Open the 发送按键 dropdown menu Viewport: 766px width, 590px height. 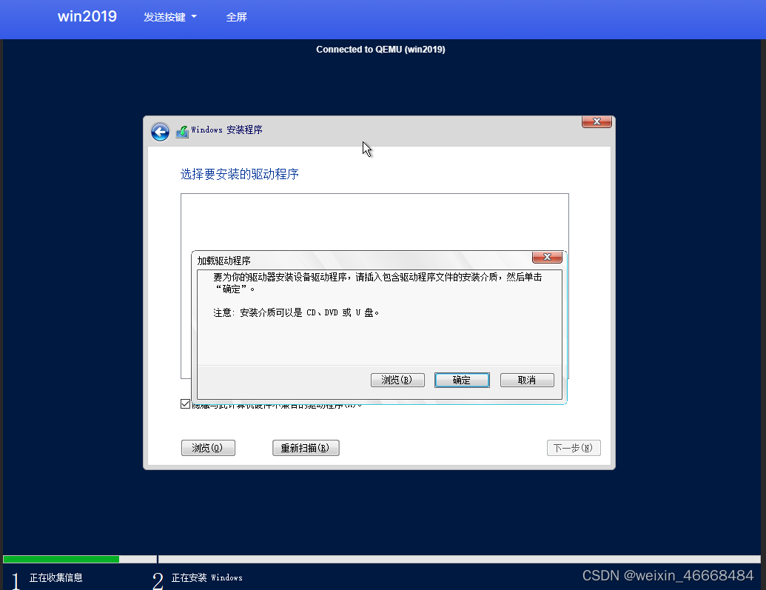point(170,17)
